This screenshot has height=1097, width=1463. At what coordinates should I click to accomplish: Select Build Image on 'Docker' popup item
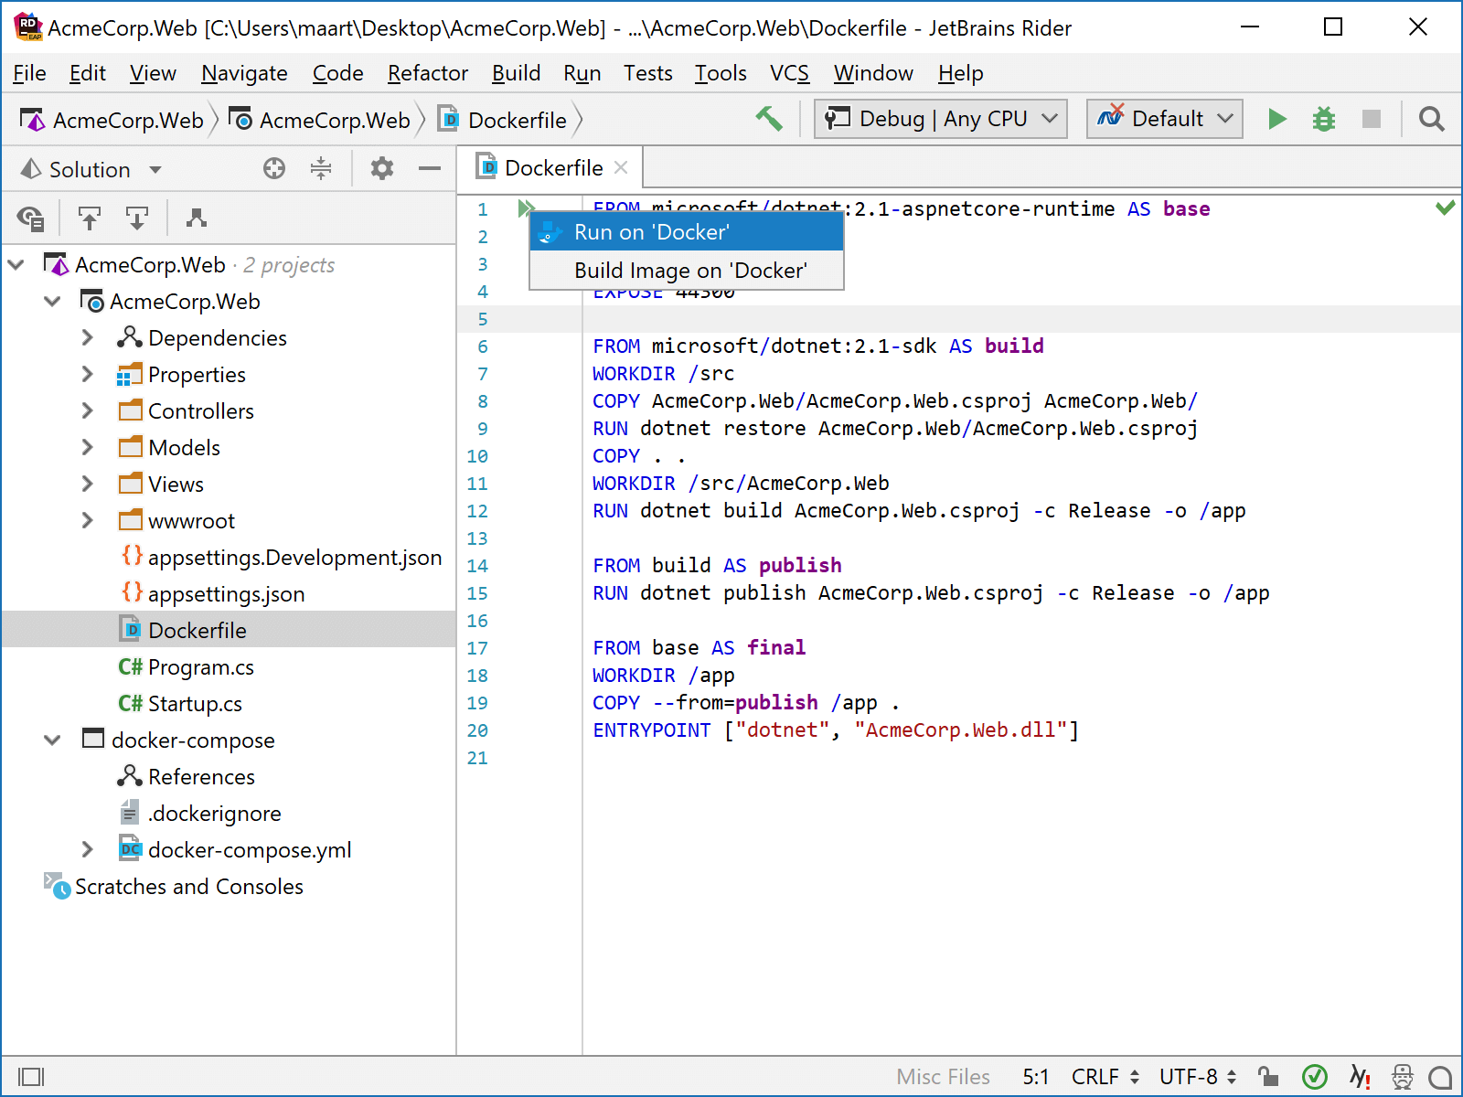point(687,271)
